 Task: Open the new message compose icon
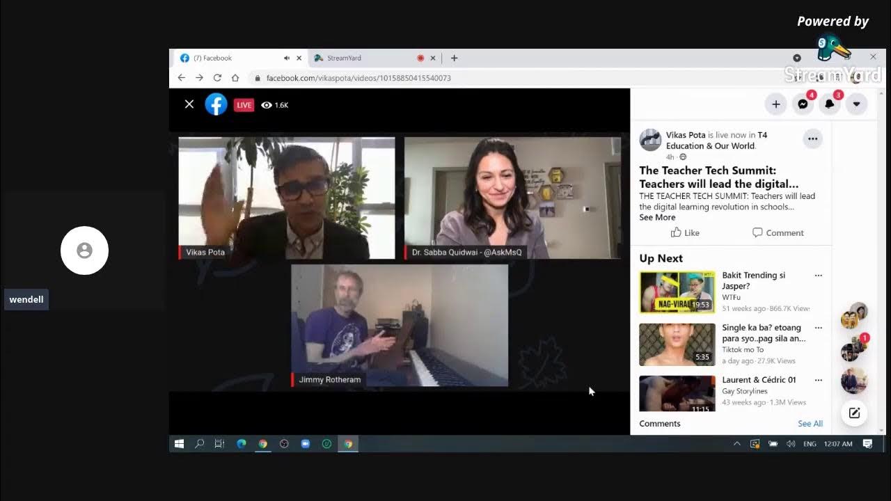click(x=854, y=413)
